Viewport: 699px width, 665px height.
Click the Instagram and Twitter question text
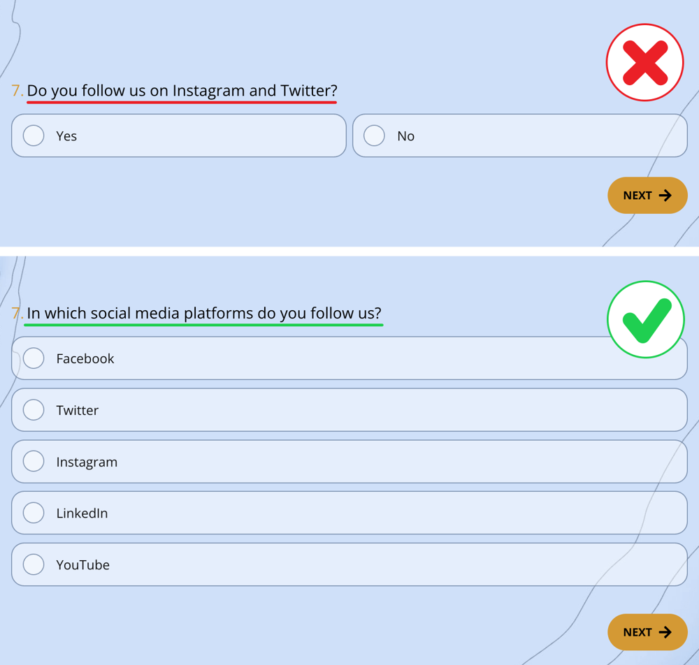(x=182, y=91)
